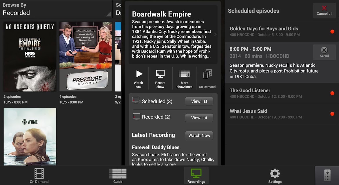Select The Good Listener scheduled episode
The width and height of the screenshot is (339, 185).
282,93
